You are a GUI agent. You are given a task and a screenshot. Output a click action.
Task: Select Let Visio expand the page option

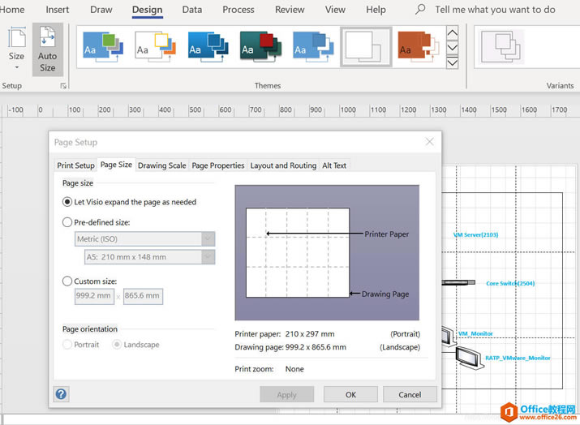(x=67, y=202)
